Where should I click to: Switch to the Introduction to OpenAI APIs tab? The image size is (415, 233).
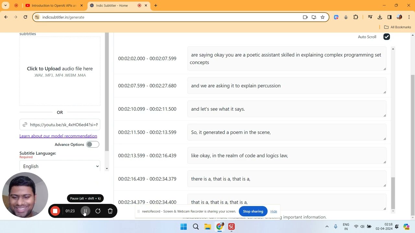52,6
